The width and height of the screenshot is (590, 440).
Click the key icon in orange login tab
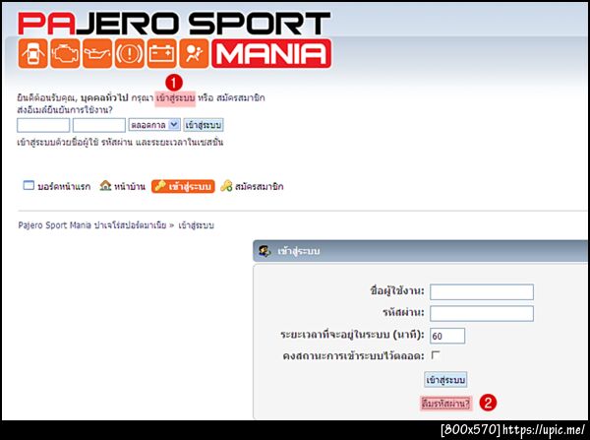coord(160,186)
